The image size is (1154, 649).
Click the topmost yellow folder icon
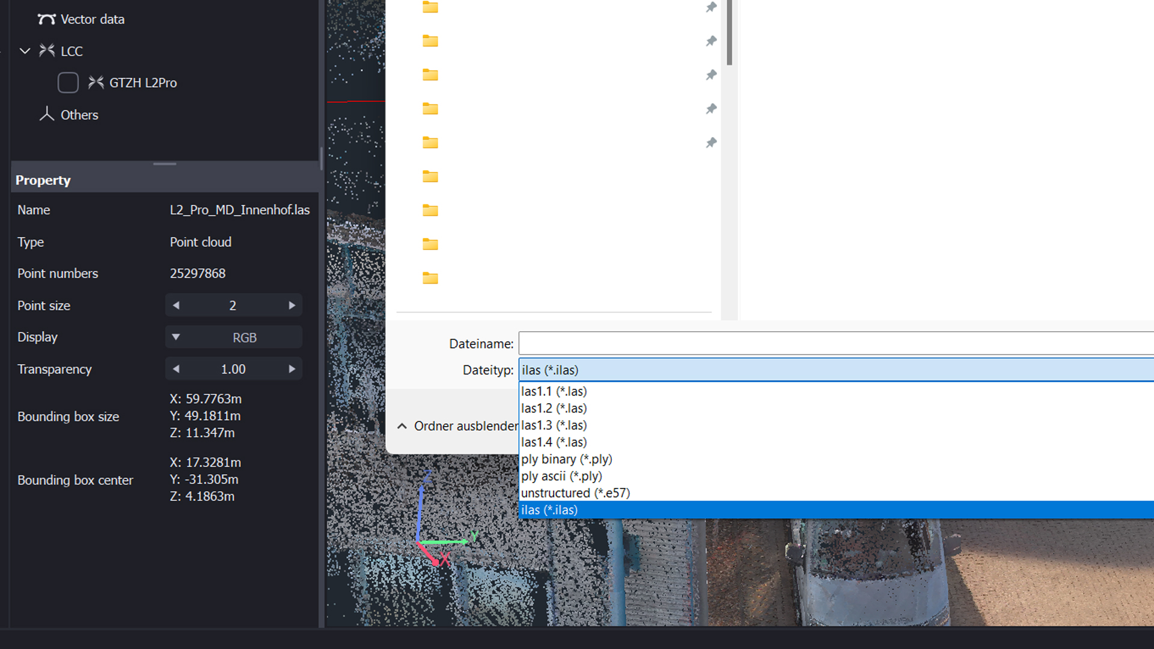(x=430, y=7)
